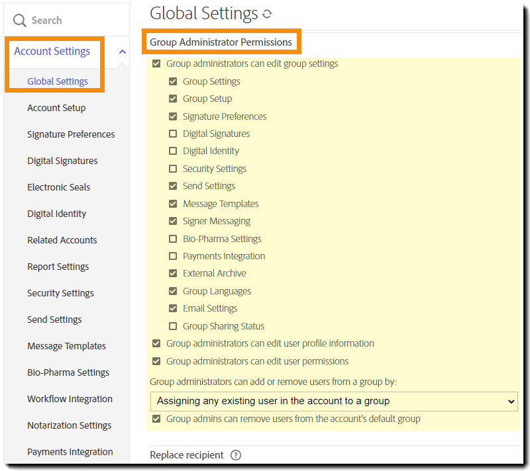Uncheck the Group Settings permission
The width and height of the screenshot is (530, 471).
[173, 81]
